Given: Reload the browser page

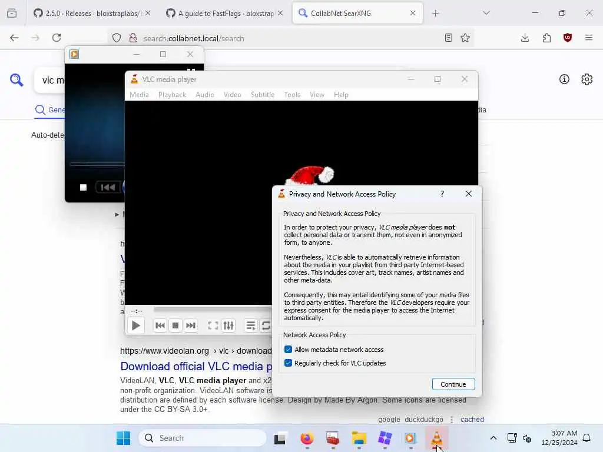Looking at the screenshot, I should [x=57, y=38].
